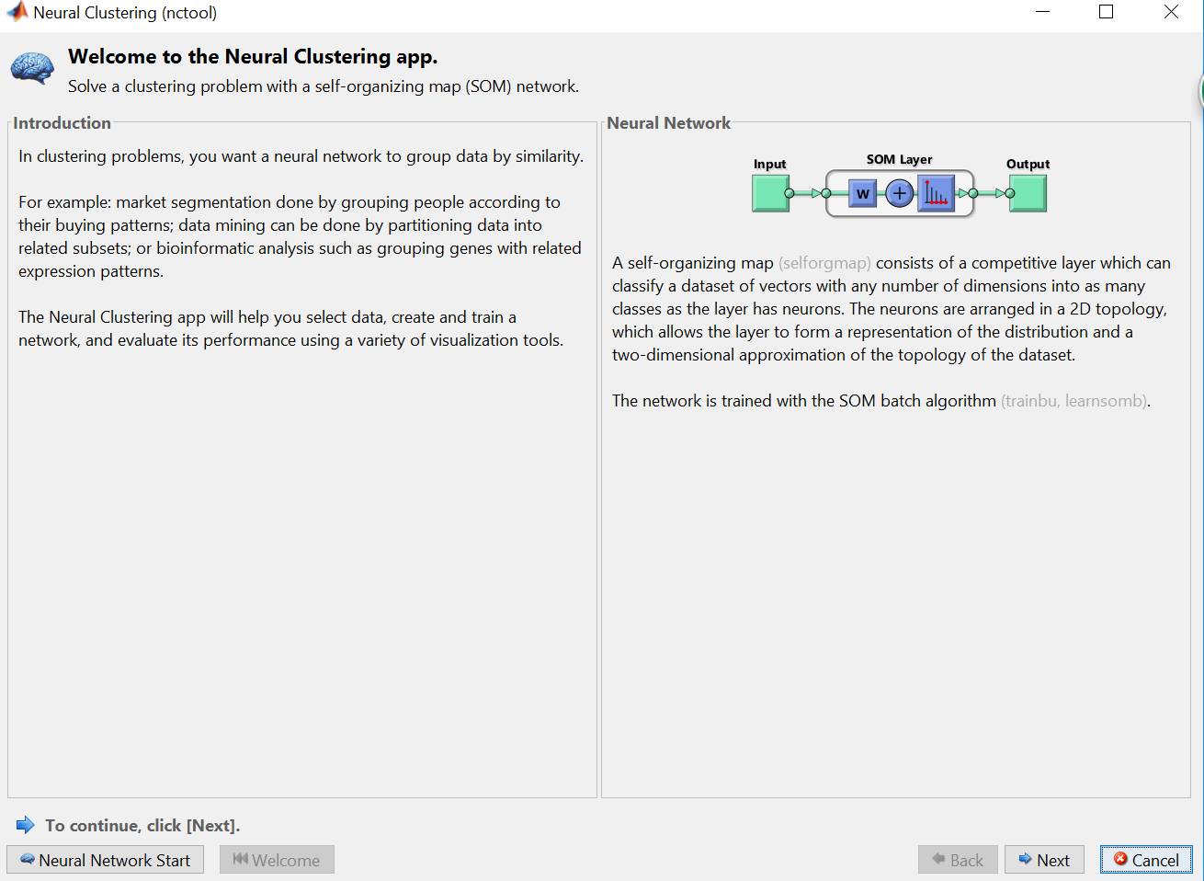Click the 'SOM Layer' label in the diagram
The width and height of the screenshot is (1204, 881).
click(x=899, y=159)
